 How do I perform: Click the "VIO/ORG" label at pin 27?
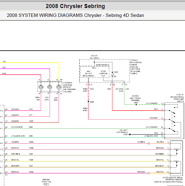click(15, 115)
